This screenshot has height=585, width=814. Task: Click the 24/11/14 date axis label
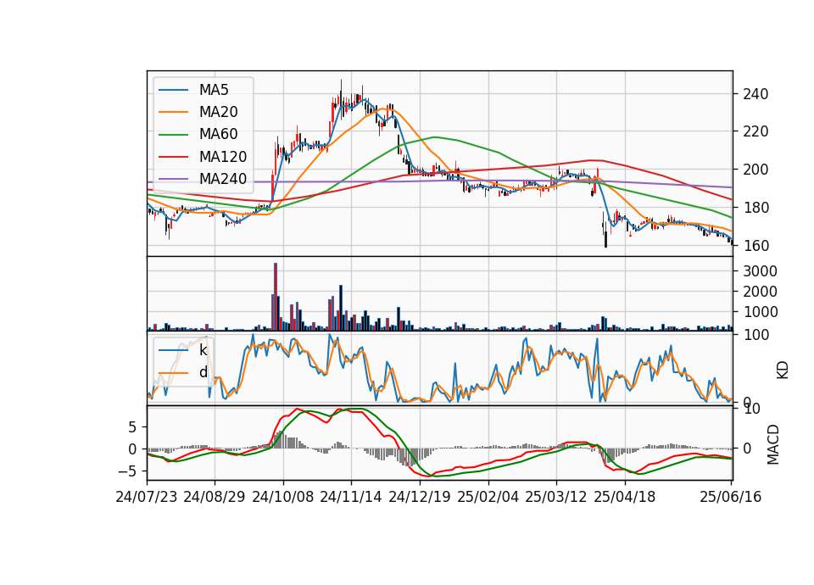coord(351,497)
